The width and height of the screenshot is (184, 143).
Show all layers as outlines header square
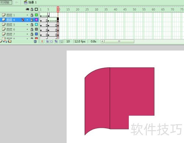click(x=36, y=9)
